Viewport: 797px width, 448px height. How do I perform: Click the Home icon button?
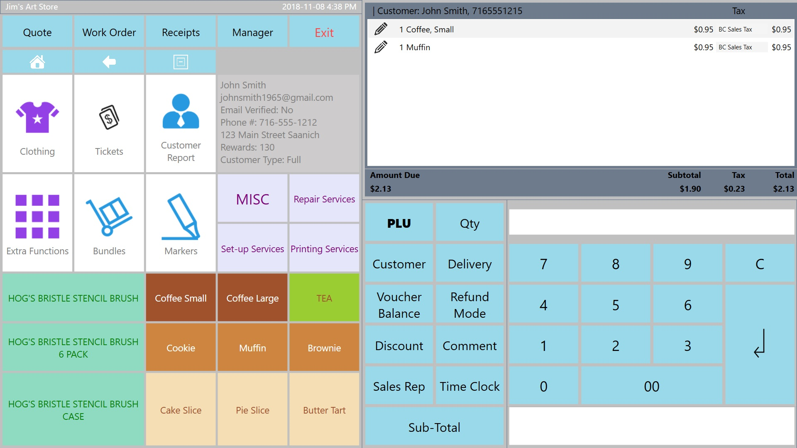coord(37,62)
